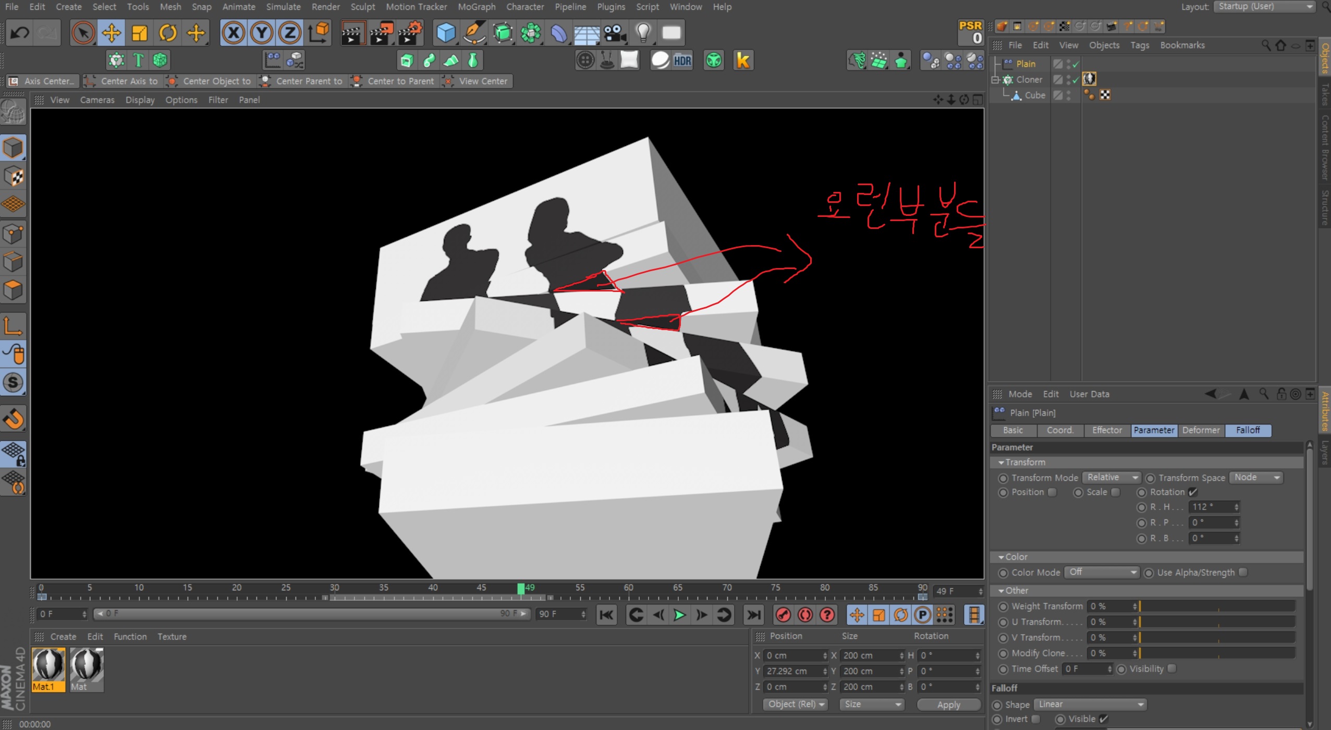Activate the Scale tool
The height and width of the screenshot is (730, 1331).
[x=139, y=33]
